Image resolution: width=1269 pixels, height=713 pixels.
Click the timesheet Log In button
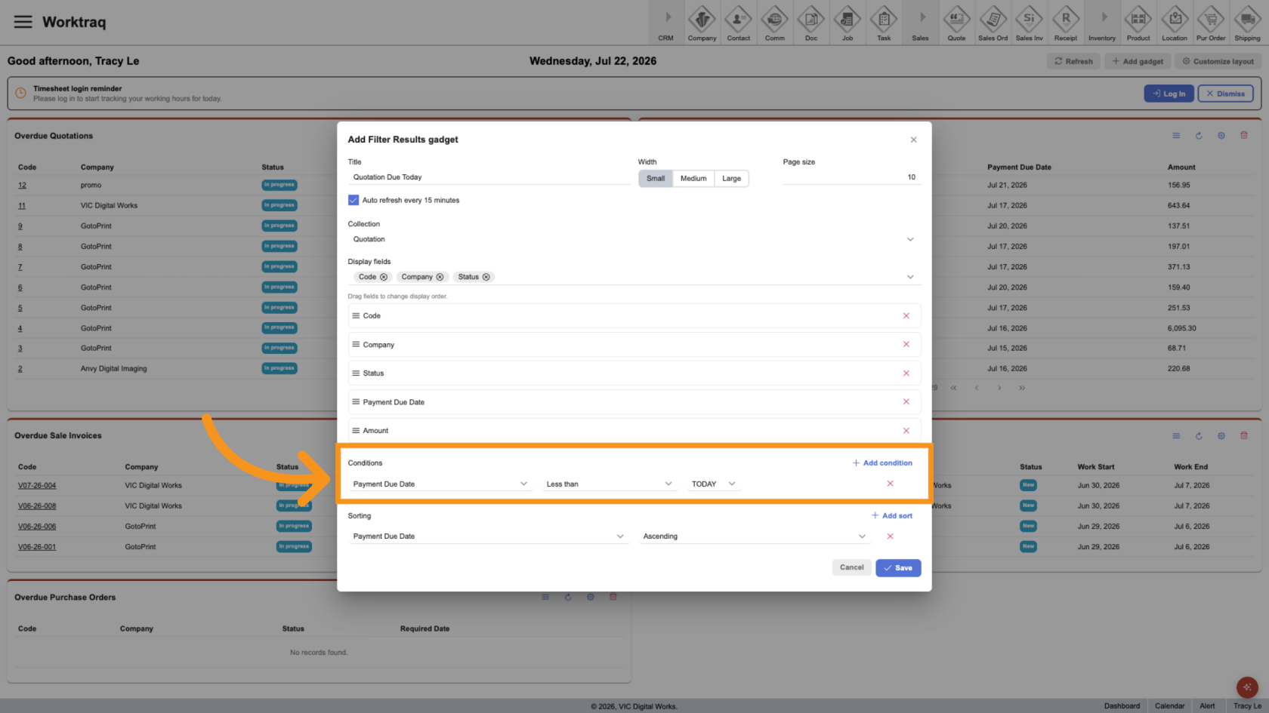pyautogui.click(x=1169, y=94)
